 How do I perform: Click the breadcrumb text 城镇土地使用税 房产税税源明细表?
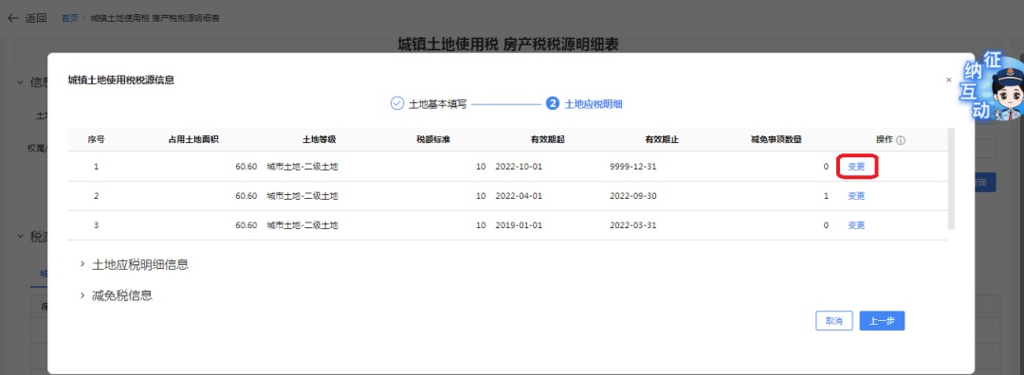155,18
